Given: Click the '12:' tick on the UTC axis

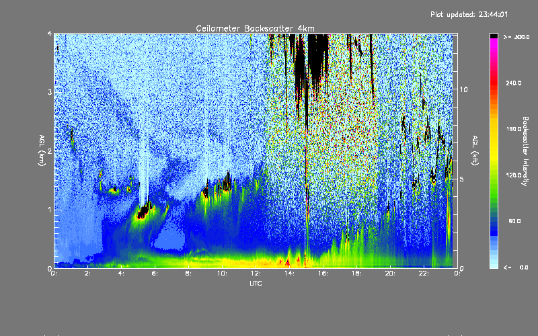Looking at the screenshot, I should [x=256, y=274].
